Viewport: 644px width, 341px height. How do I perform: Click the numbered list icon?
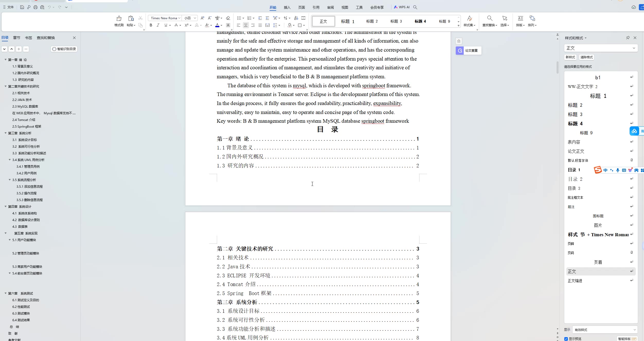coord(249,18)
